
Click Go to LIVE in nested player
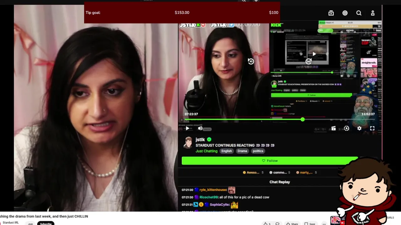(x=277, y=76)
